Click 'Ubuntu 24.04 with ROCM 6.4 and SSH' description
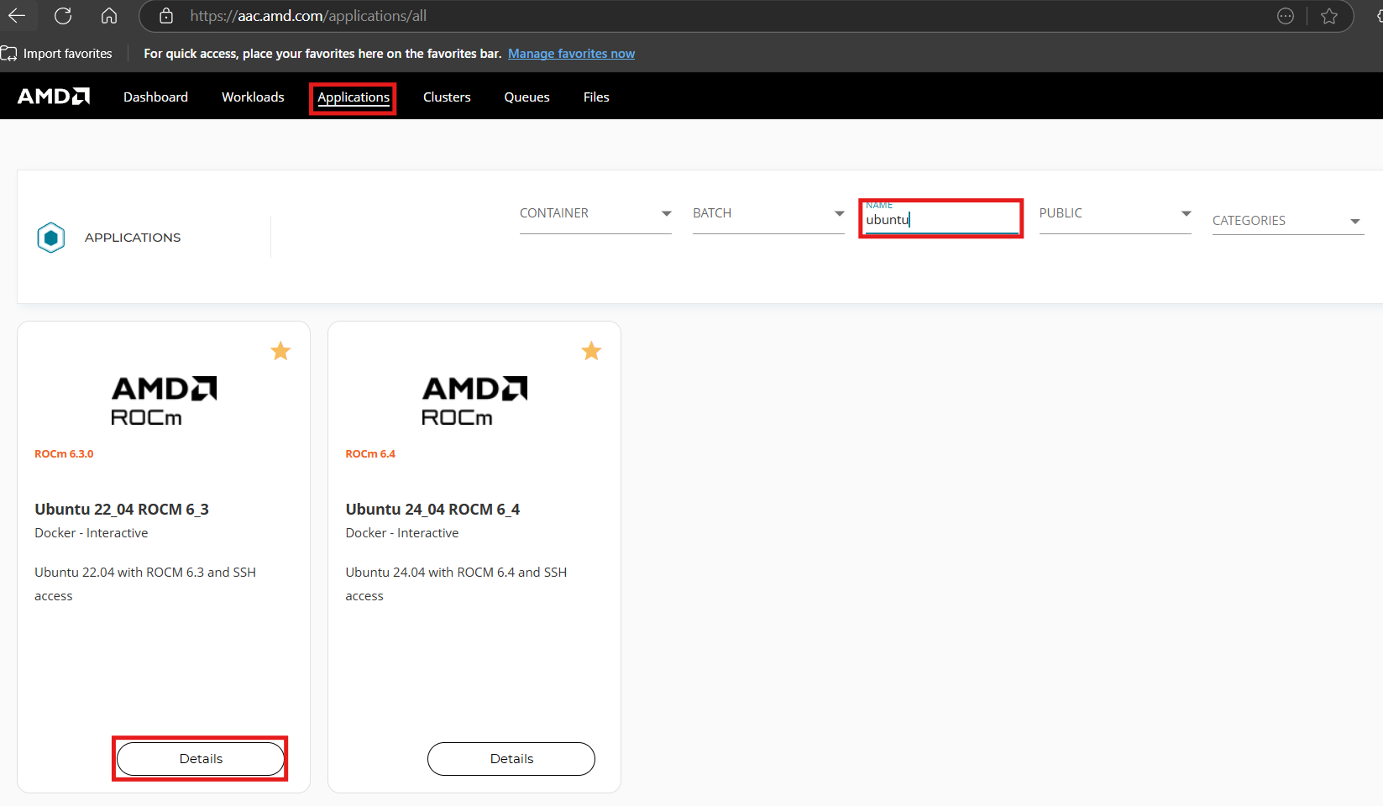The image size is (1383, 806). (x=456, y=573)
